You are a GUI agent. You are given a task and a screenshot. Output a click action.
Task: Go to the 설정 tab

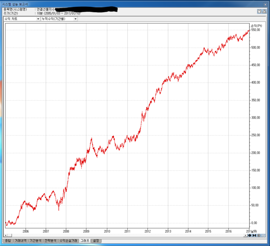point(96,241)
